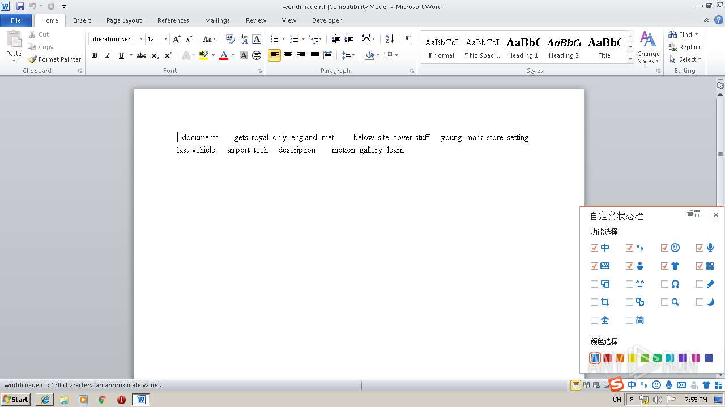Uncheck the smiley emoji checkbox
The height and width of the screenshot is (407, 725).
(x=664, y=248)
